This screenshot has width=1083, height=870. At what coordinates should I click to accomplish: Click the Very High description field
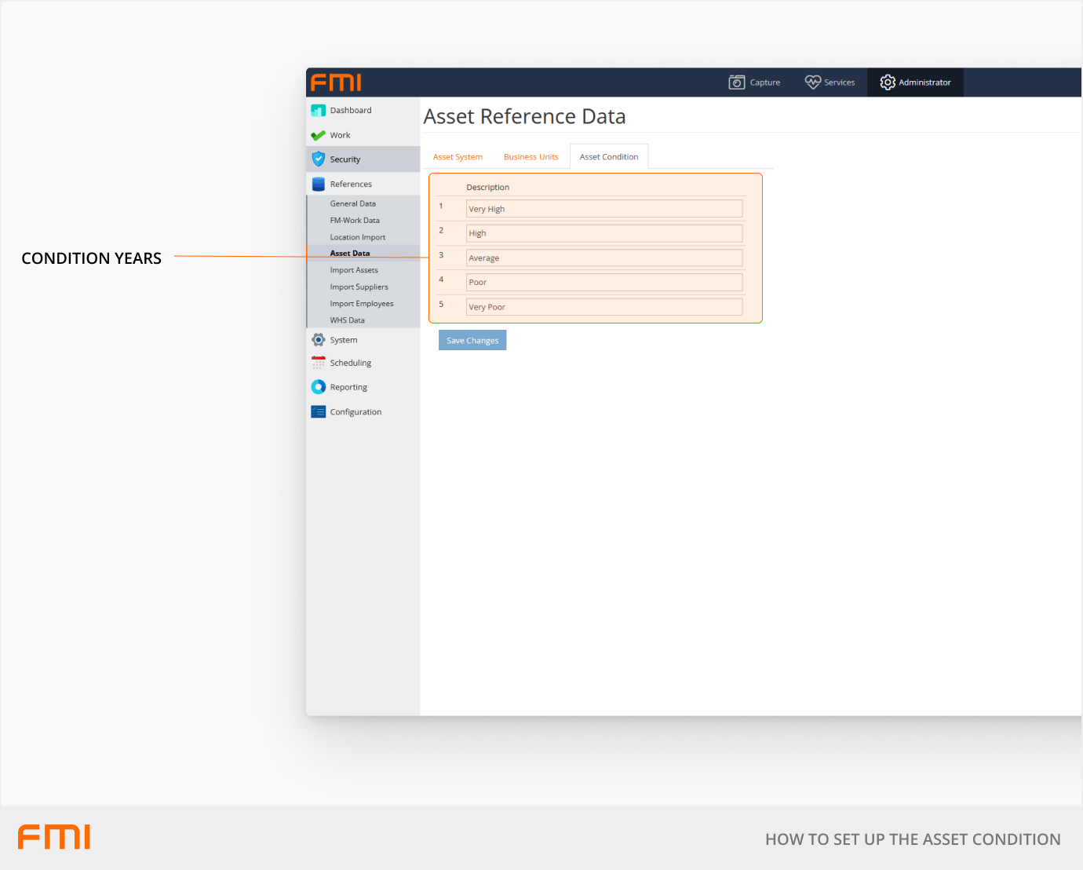(x=603, y=209)
